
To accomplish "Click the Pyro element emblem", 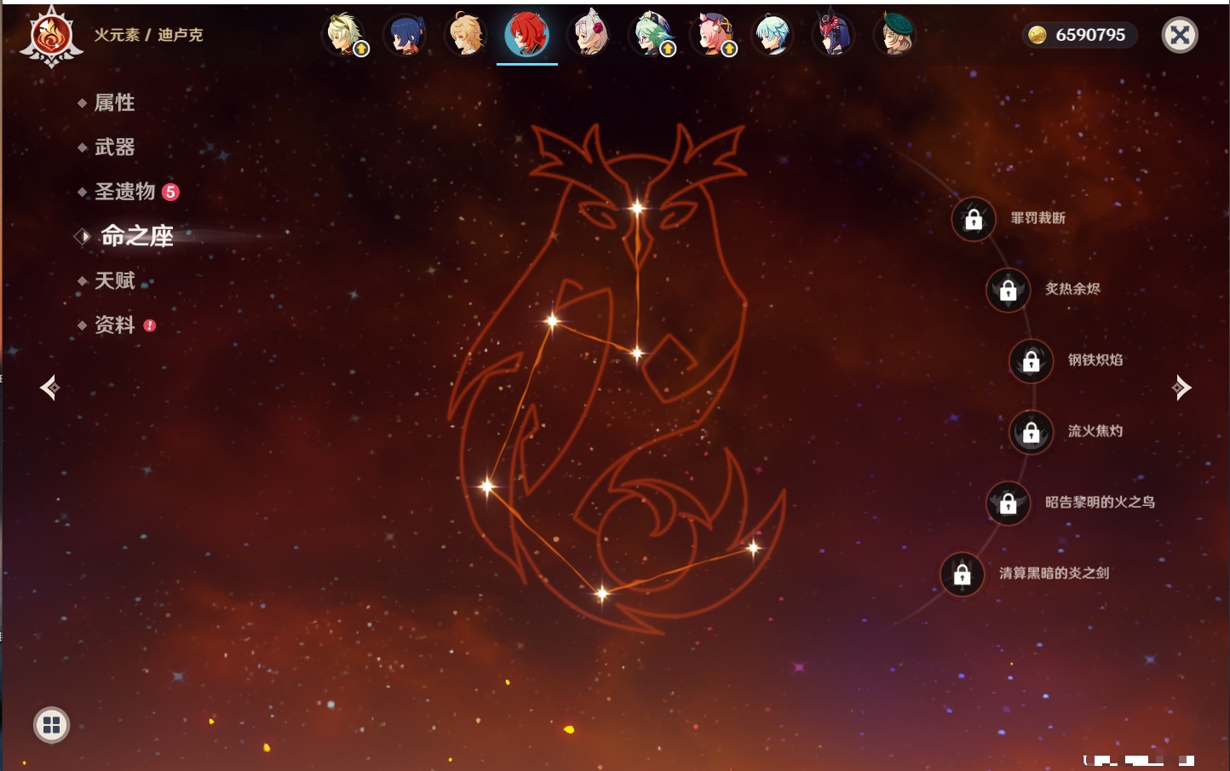I will (x=51, y=36).
